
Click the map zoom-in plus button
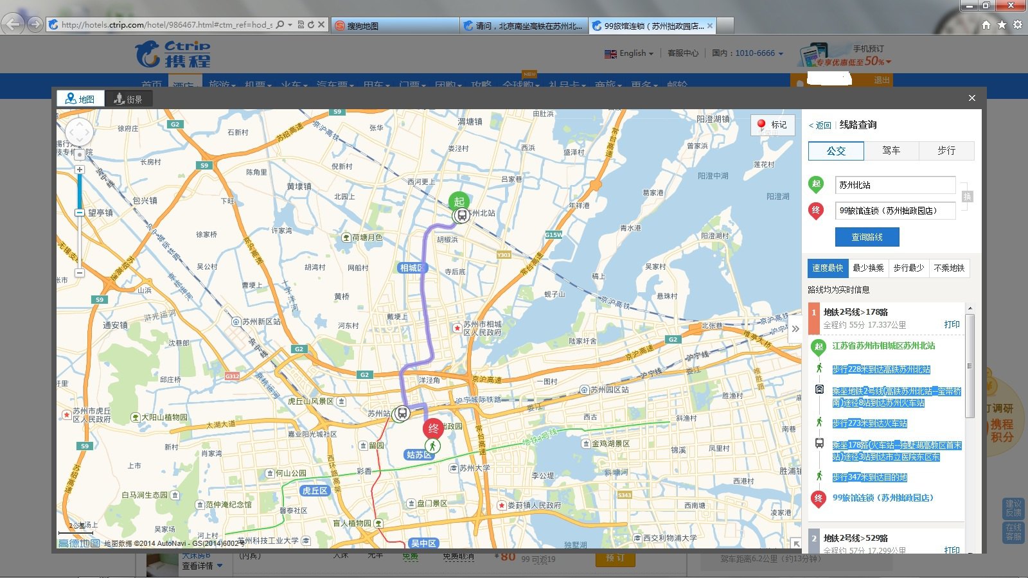(79, 170)
